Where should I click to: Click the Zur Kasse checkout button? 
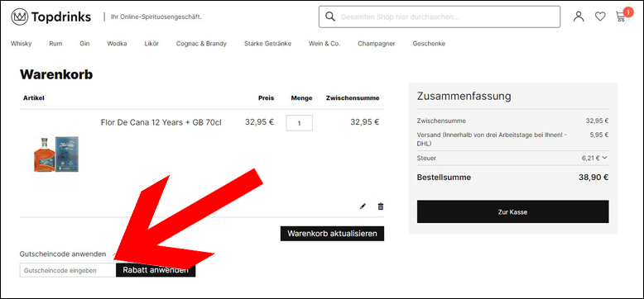point(513,211)
